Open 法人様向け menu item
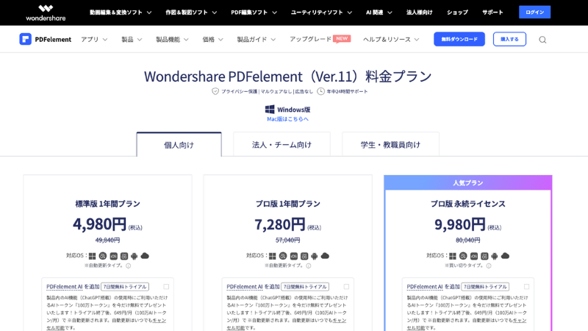Image resolution: width=588 pixels, height=331 pixels. pyautogui.click(x=419, y=13)
